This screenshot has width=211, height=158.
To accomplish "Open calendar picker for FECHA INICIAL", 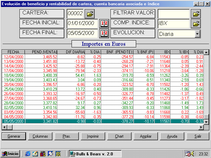I will (x=104, y=23).
